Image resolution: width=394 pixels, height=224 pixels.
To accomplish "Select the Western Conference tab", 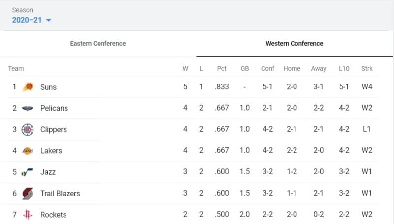I will pos(294,44).
